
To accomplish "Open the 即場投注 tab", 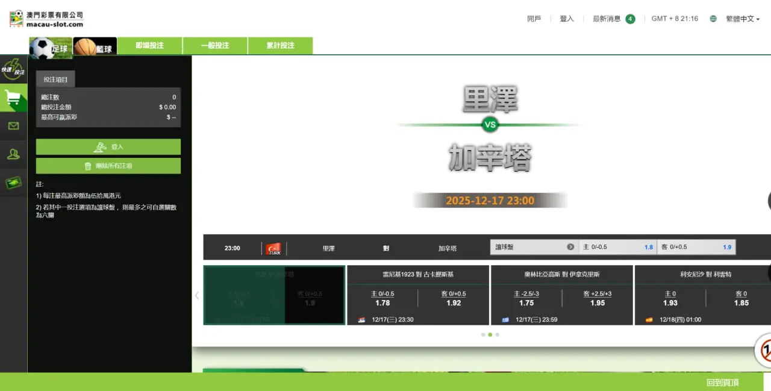I will pyautogui.click(x=149, y=46).
